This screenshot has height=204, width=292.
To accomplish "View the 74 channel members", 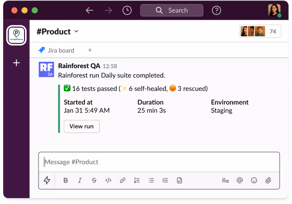I will coord(260,31).
